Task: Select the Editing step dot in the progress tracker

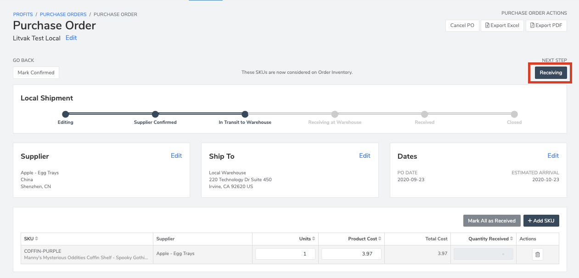Action: coord(65,114)
